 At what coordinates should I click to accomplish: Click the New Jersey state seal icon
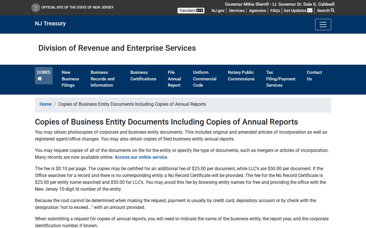36,8
